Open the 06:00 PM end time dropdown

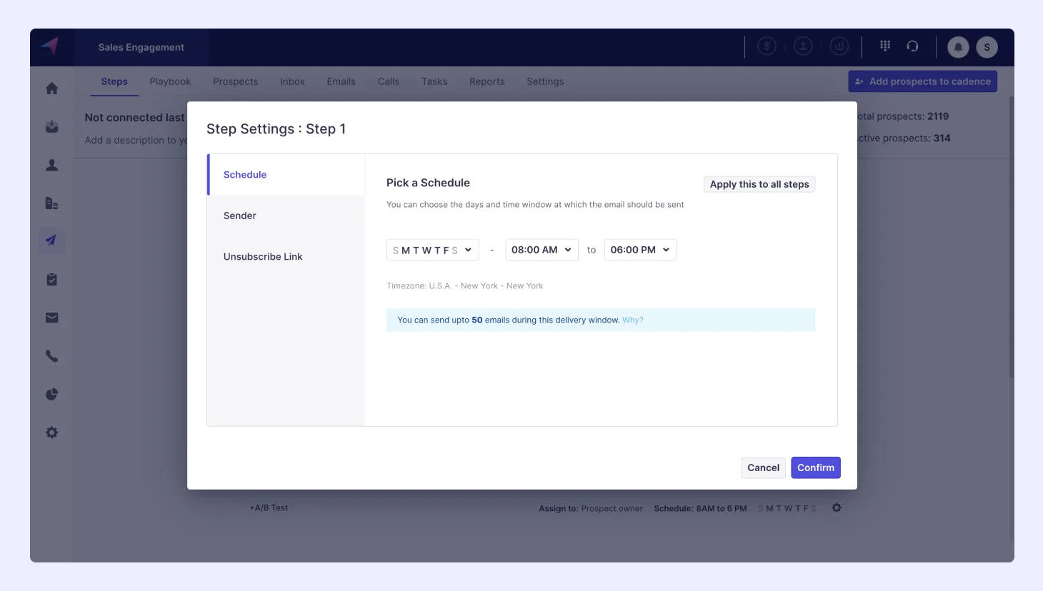coord(640,250)
